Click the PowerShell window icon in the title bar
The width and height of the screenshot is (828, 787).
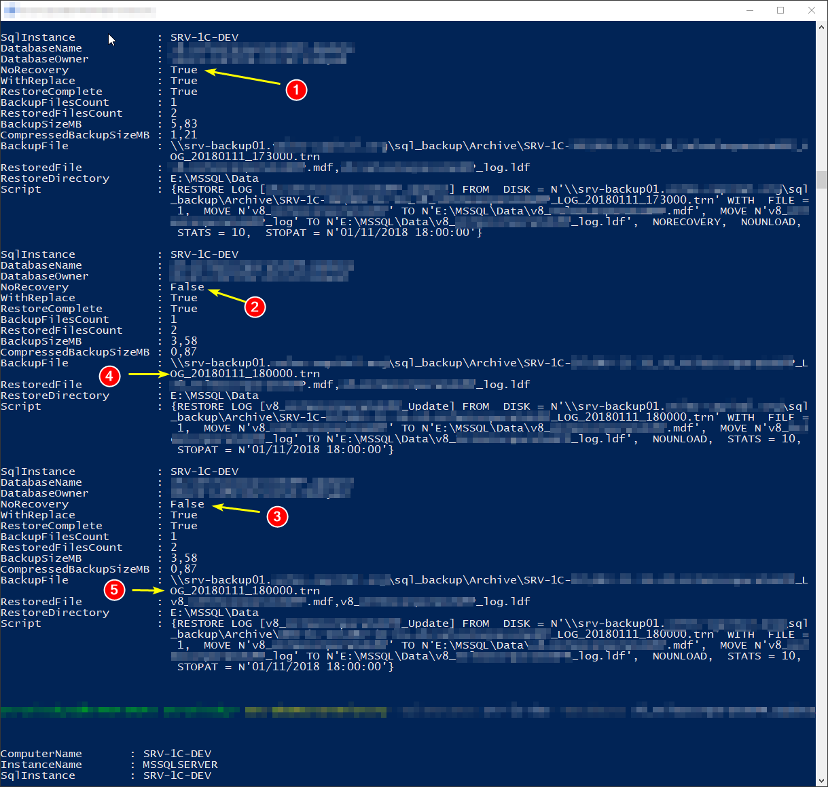pos(10,10)
